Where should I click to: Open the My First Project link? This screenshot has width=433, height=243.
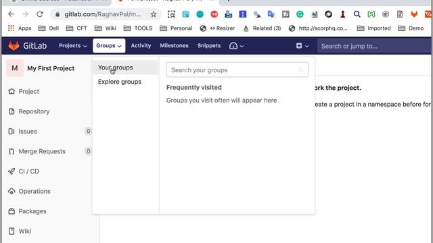point(51,68)
